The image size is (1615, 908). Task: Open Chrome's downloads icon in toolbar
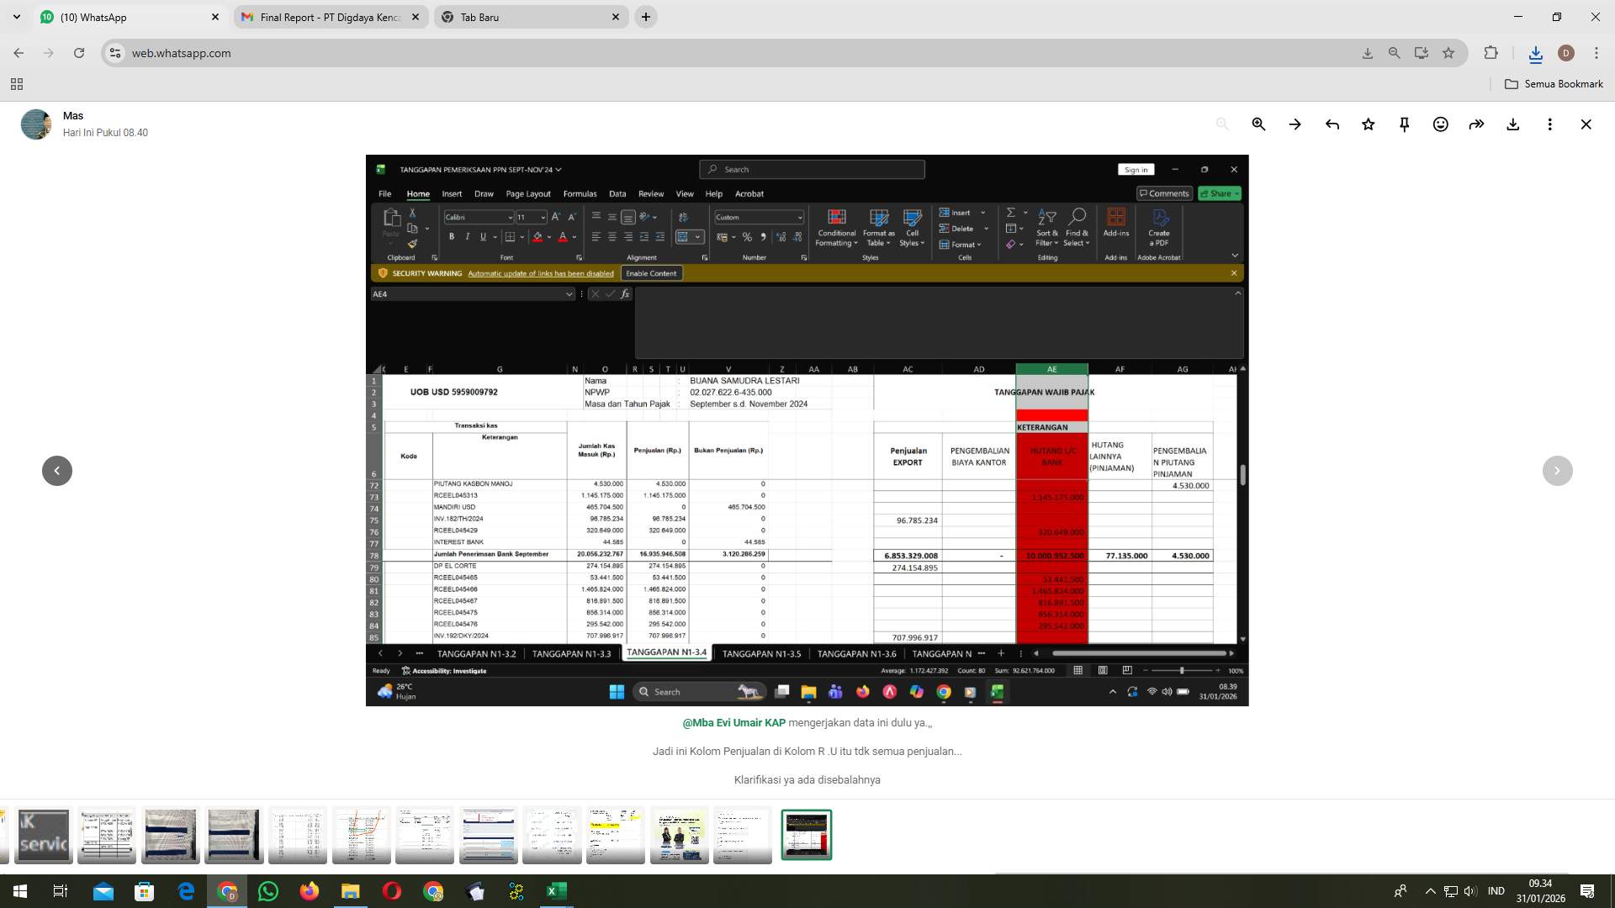1535,53
